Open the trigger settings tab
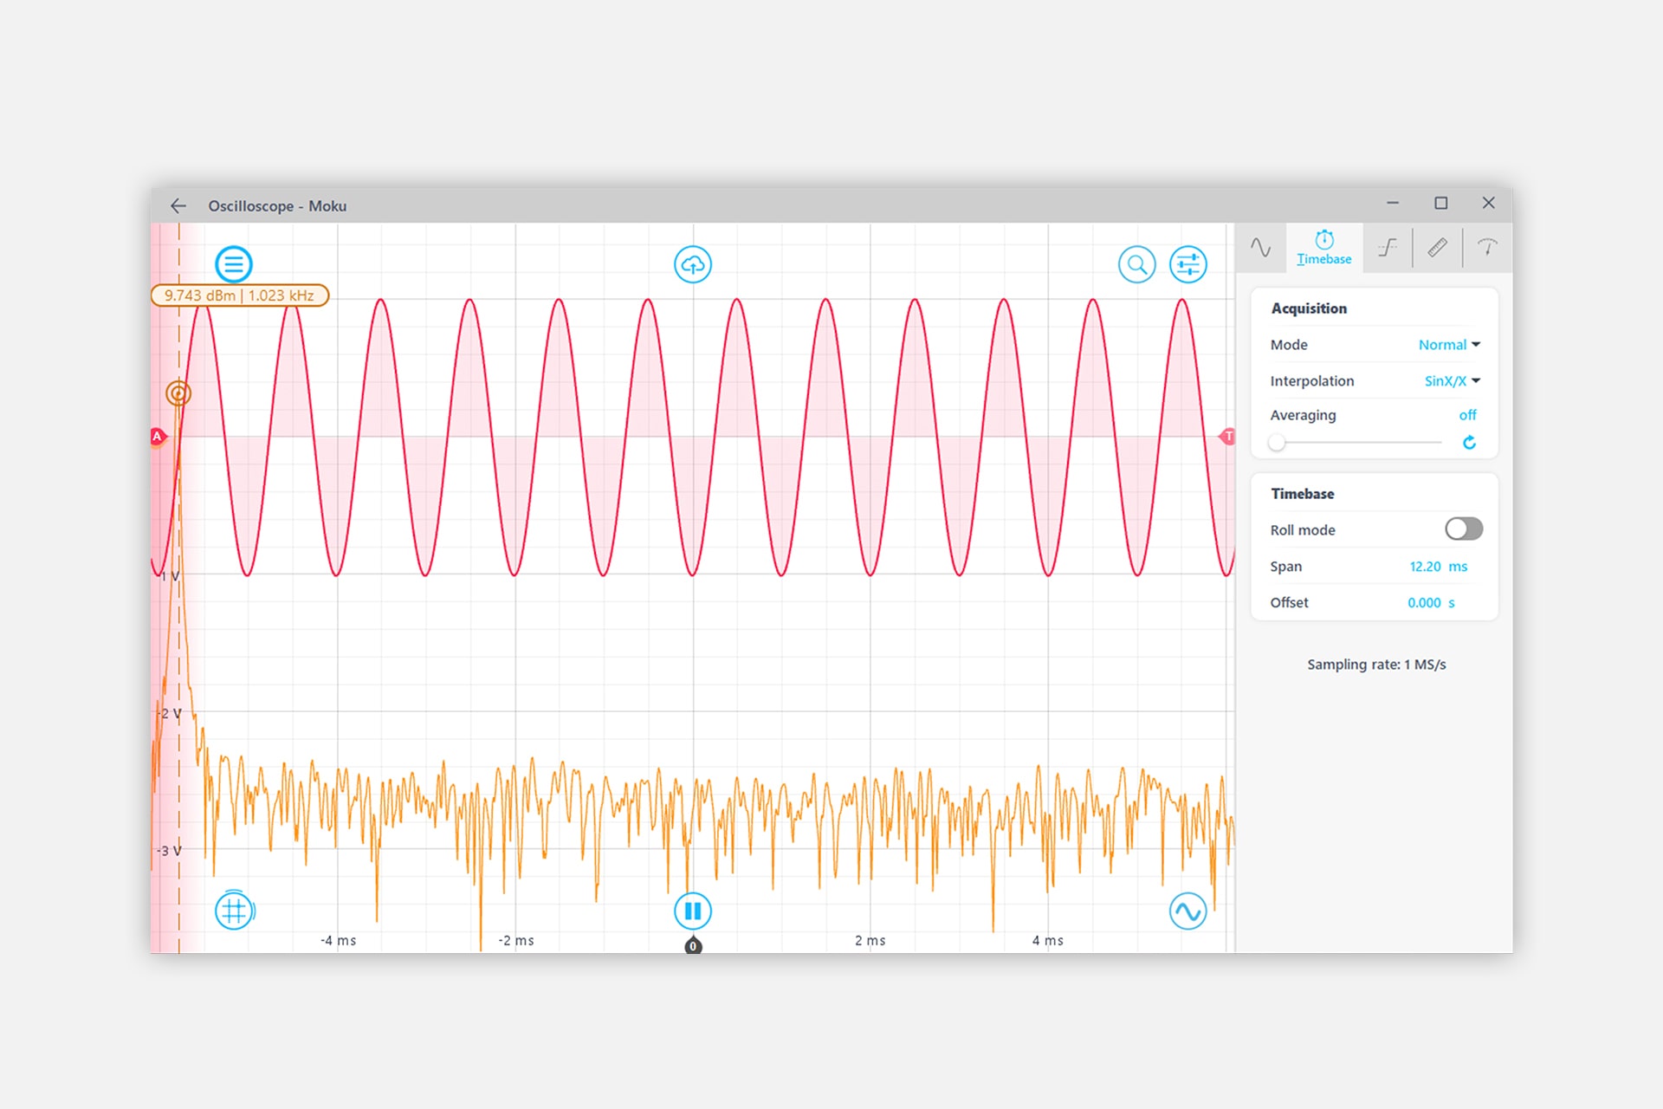Viewport: 1663px width, 1109px height. pos(1388,248)
